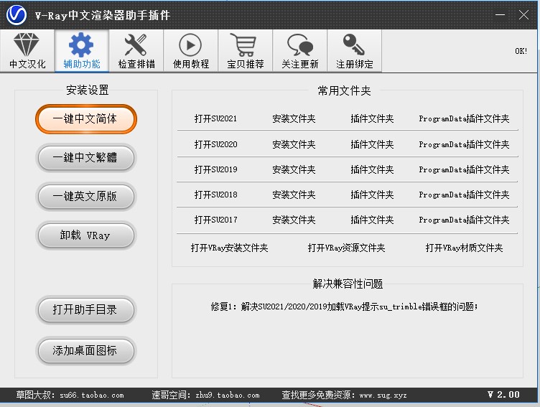Open ProgramData插件文件夹 in SU2020 row

coord(464,144)
